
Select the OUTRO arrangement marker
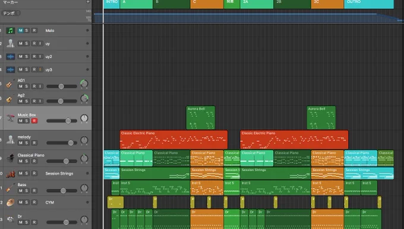(369, 4)
